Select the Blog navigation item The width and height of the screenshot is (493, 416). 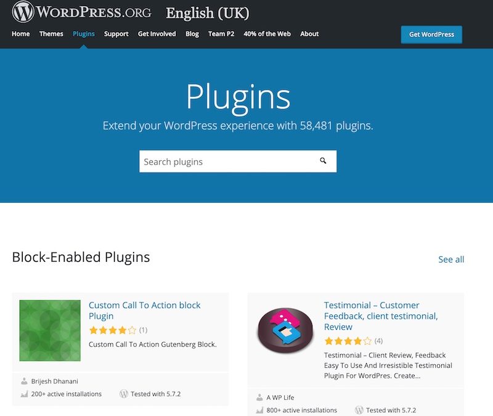tap(192, 34)
